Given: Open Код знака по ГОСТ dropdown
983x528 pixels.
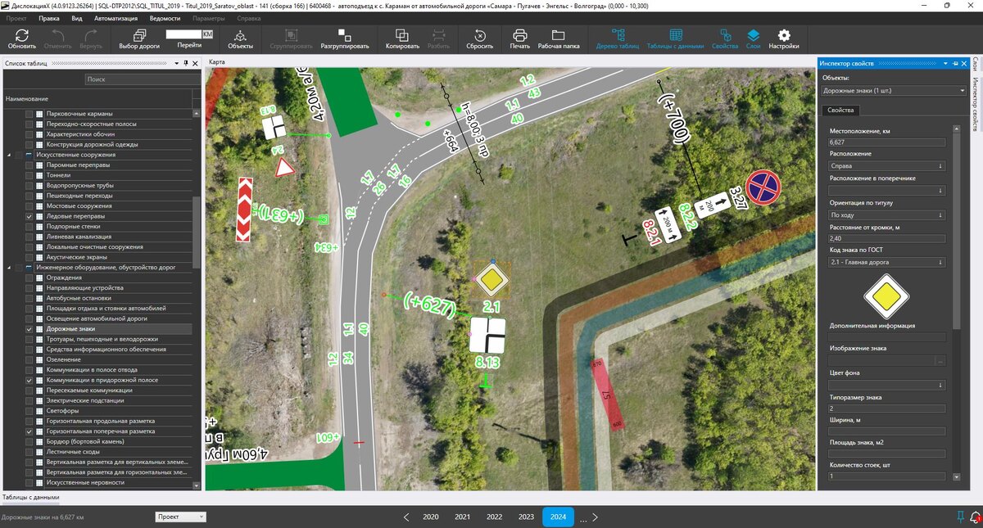Looking at the screenshot, I should [x=887, y=263].
